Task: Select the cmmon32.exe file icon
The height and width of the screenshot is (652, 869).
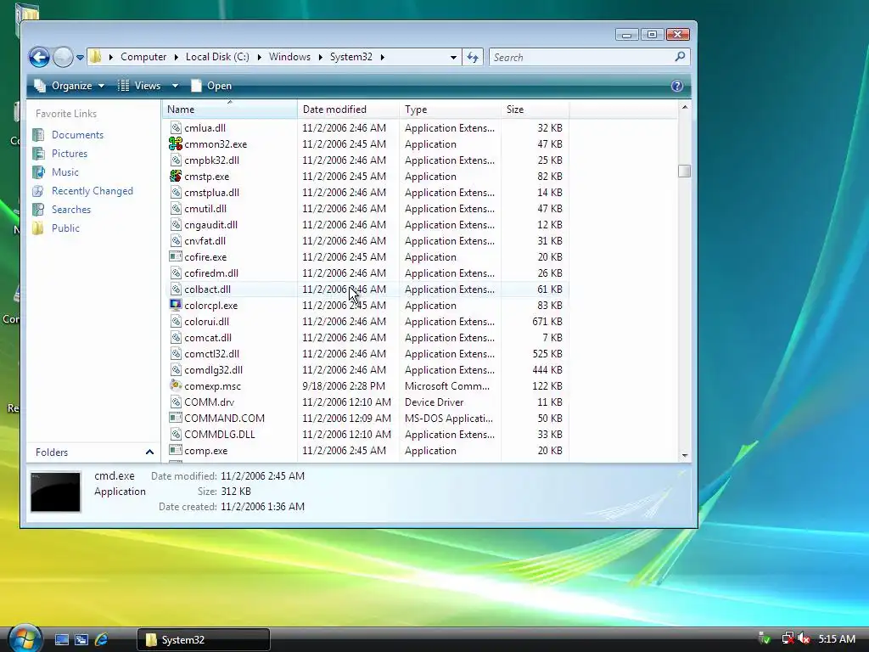Action: tap(176, 144)
